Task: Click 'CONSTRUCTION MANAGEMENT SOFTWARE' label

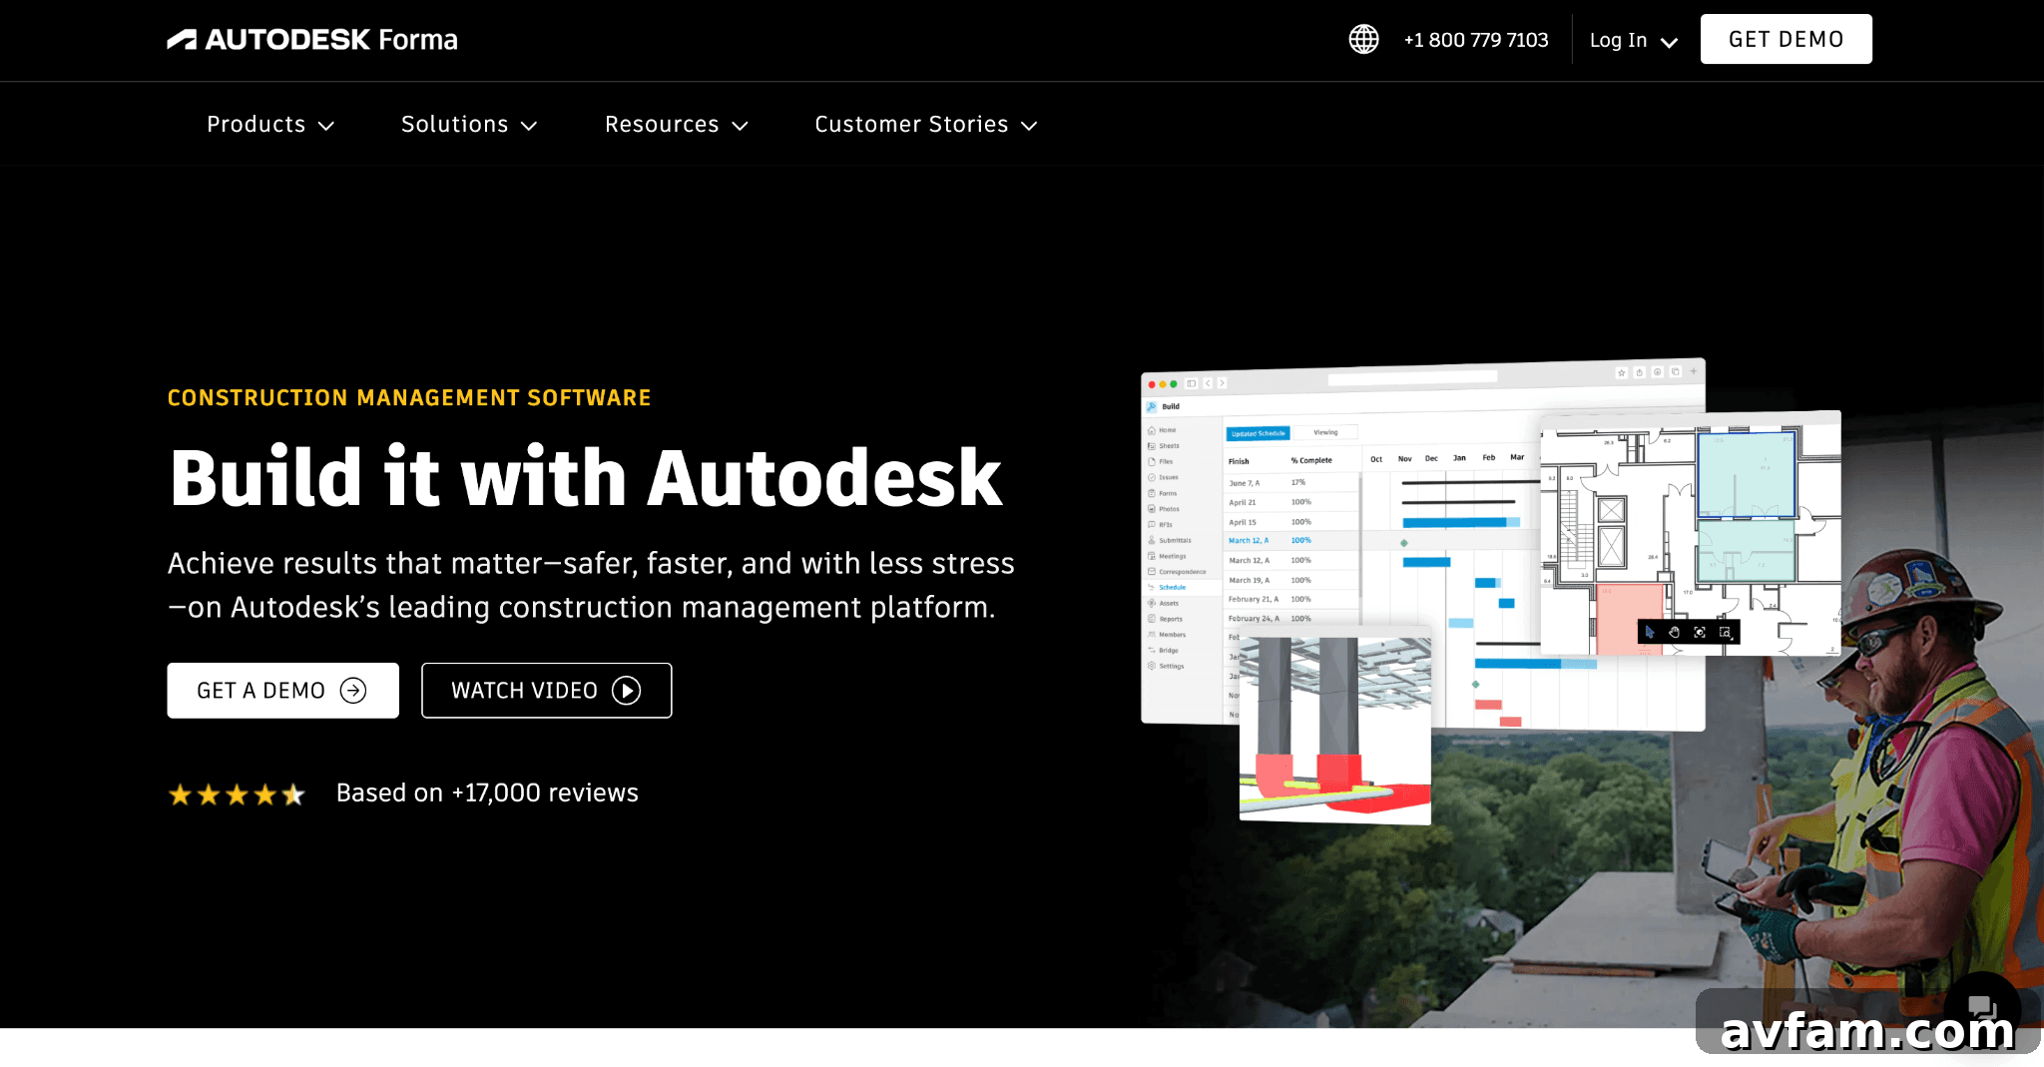Action: pyautogui.click(x=409, y=398)
